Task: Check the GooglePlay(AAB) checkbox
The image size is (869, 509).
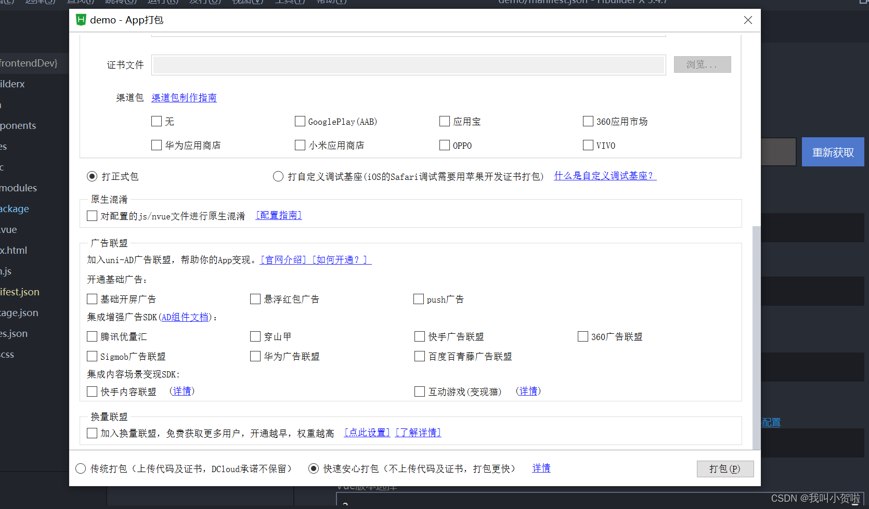Action: coord(300,121)
